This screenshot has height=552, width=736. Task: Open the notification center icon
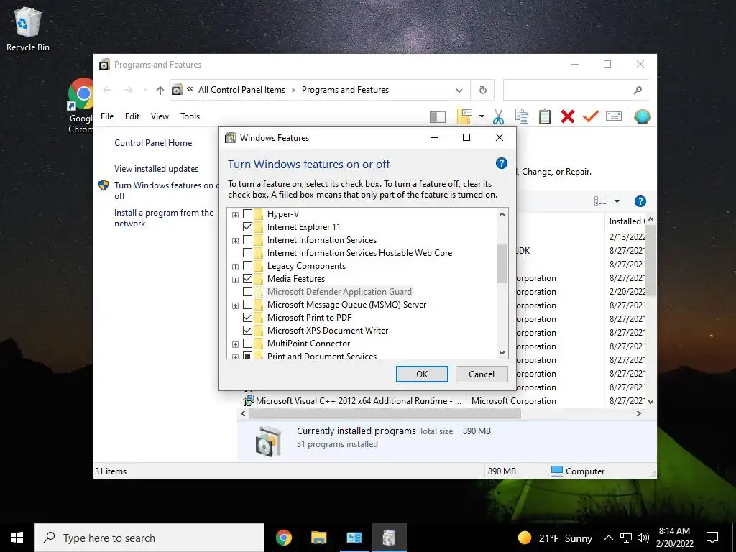[x=712, y=538]
